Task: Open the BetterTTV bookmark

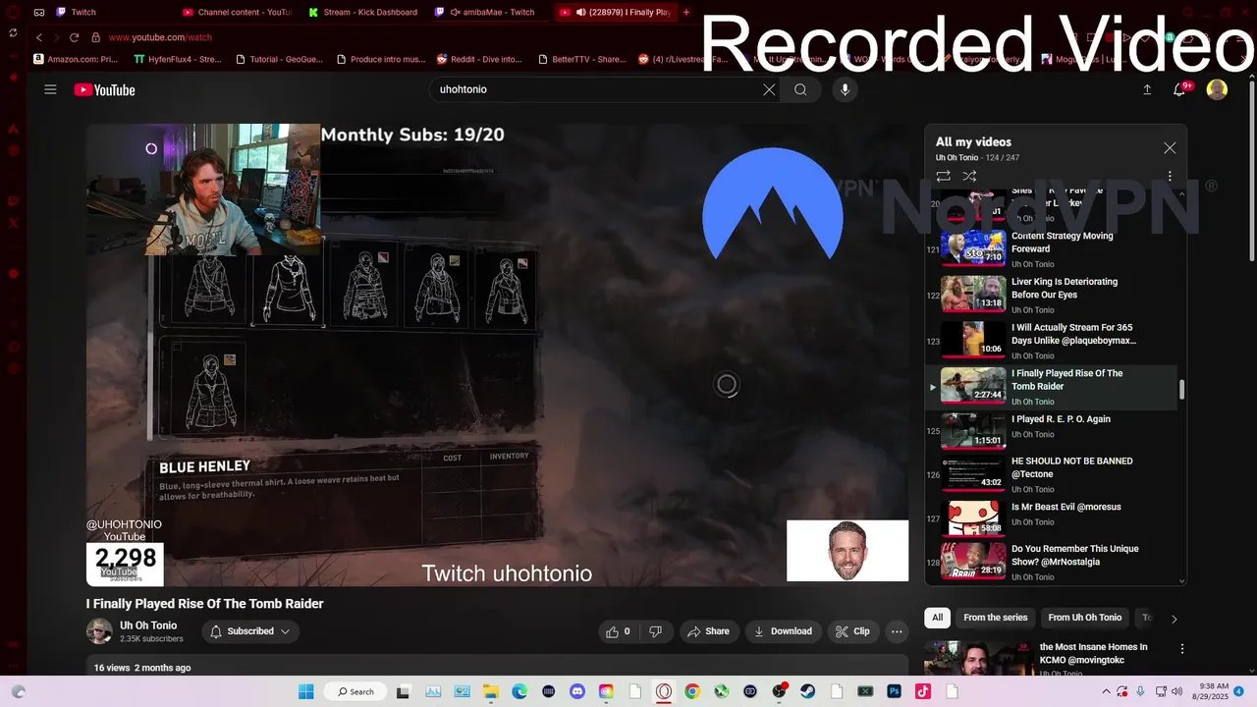Action: coord(580,59)
